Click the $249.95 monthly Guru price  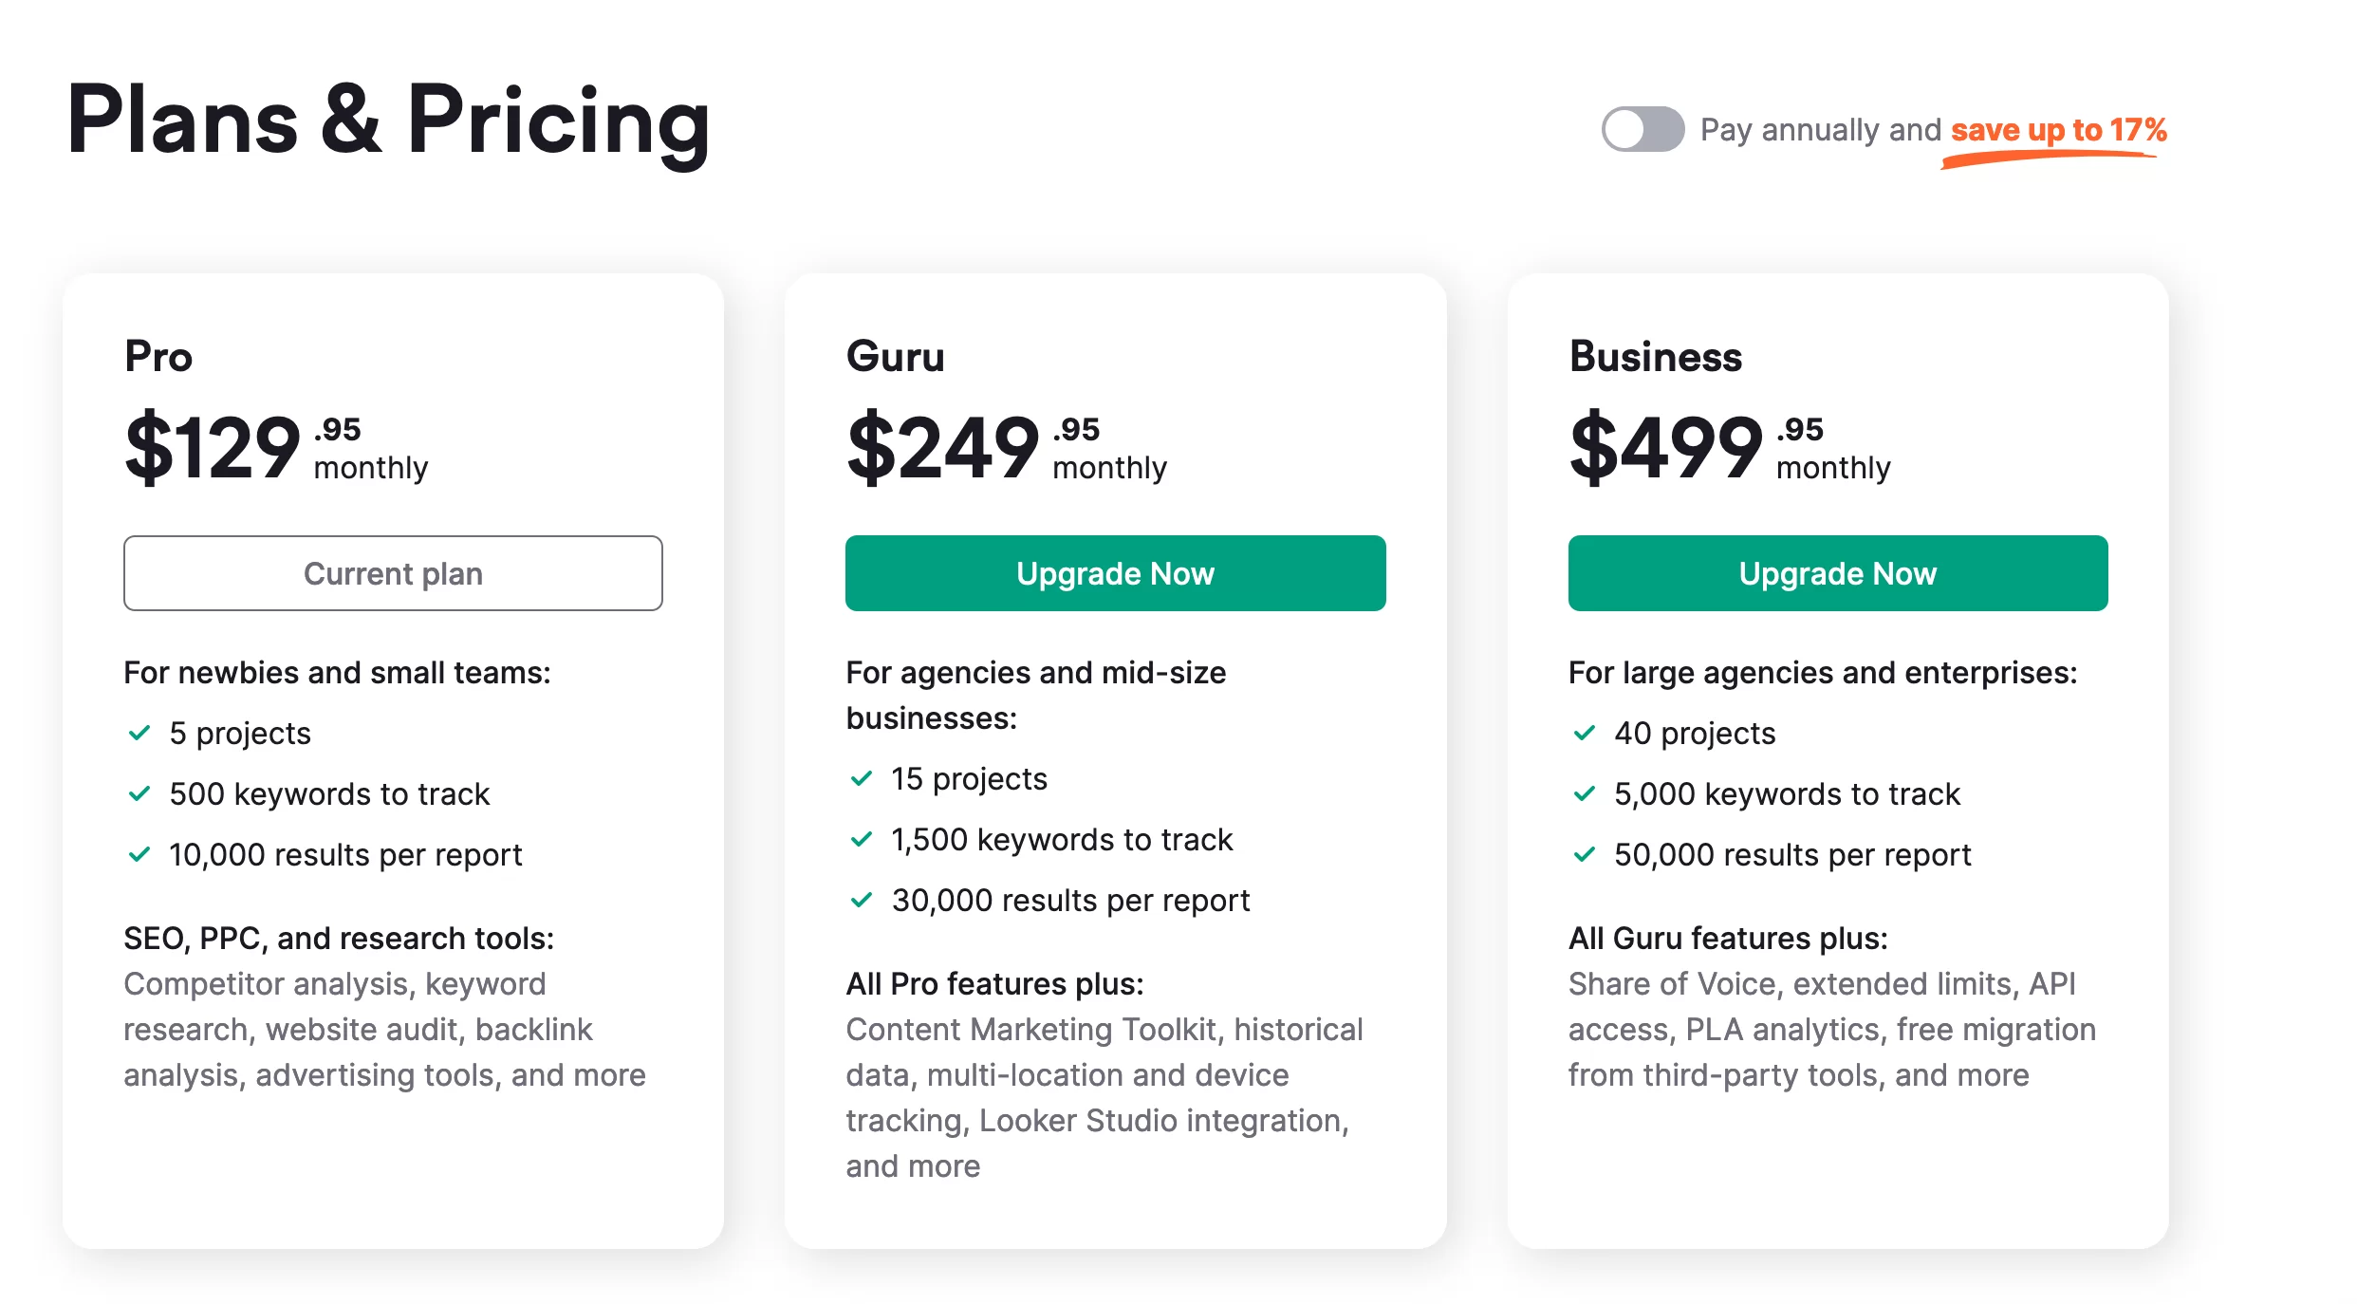click(1007, 446)
